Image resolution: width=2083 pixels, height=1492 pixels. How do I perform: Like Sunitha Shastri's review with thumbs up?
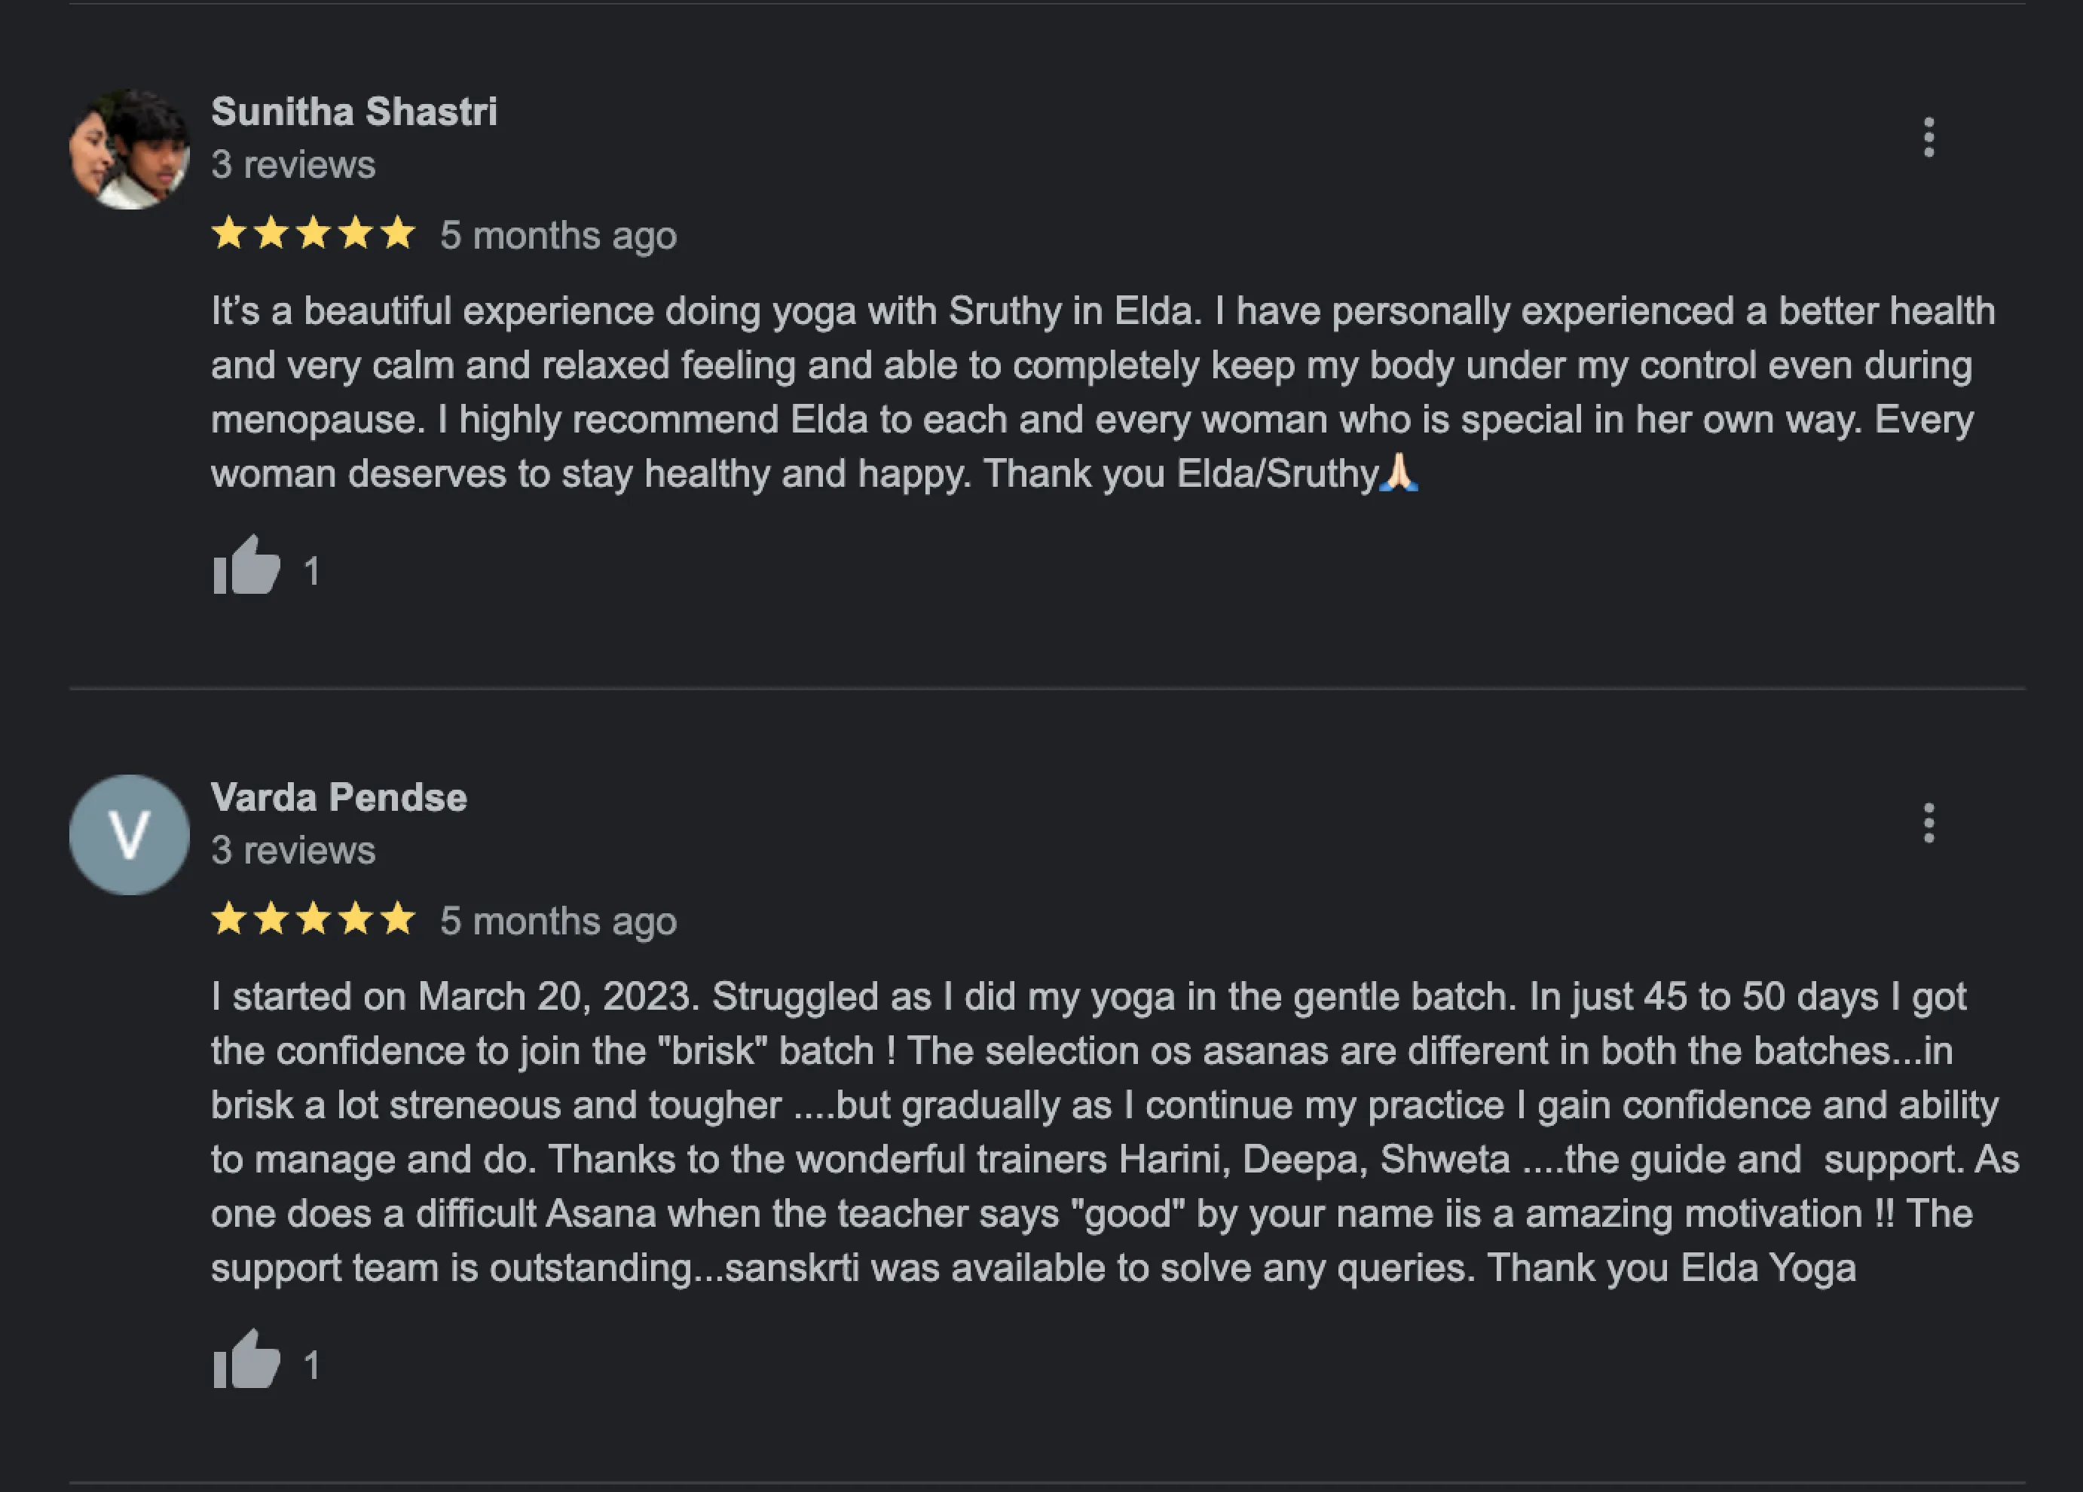tap(246, 567)
